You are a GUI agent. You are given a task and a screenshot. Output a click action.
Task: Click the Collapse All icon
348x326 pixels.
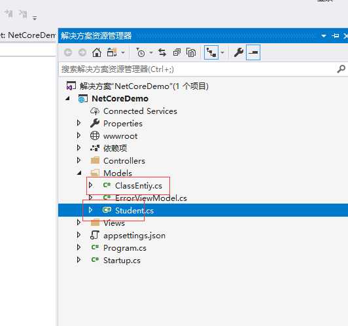(177, 52)
